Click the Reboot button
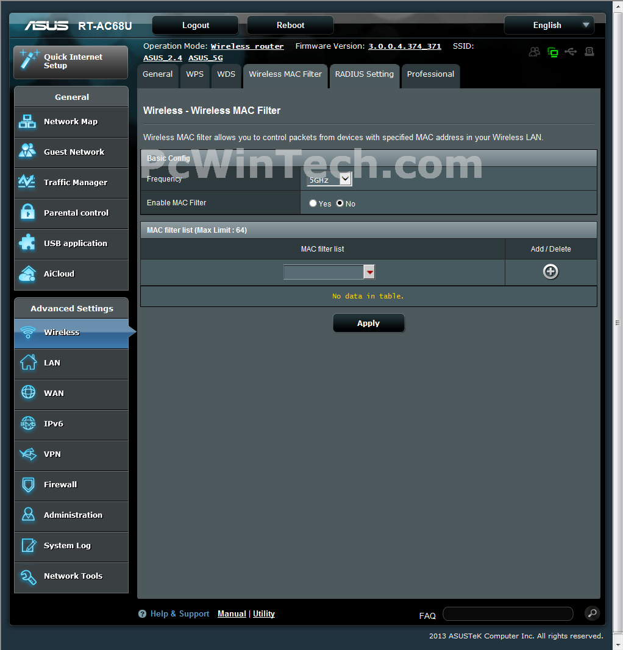 coord(290,26)
